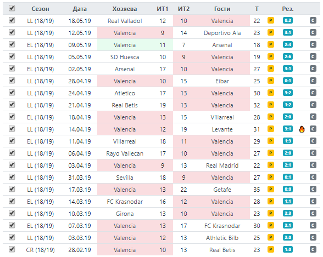Open 2:6 score badge for SD Huesca match
This screenshot has height=257, width=323.
click(x=288, y=56)
